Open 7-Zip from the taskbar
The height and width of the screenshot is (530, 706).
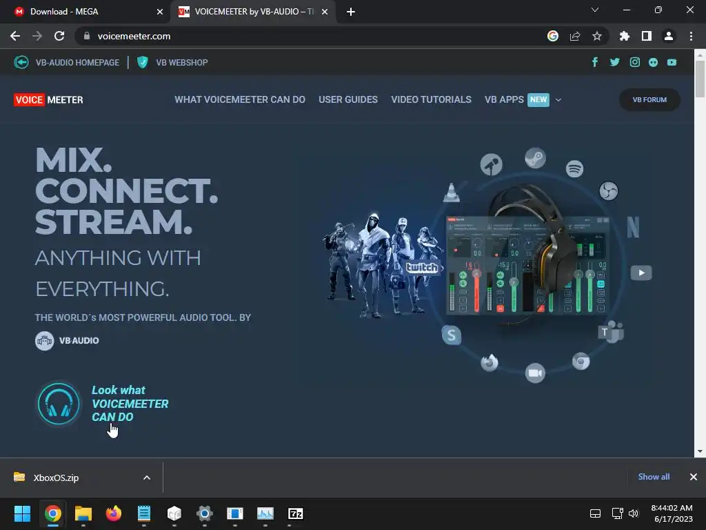(295, 513)
